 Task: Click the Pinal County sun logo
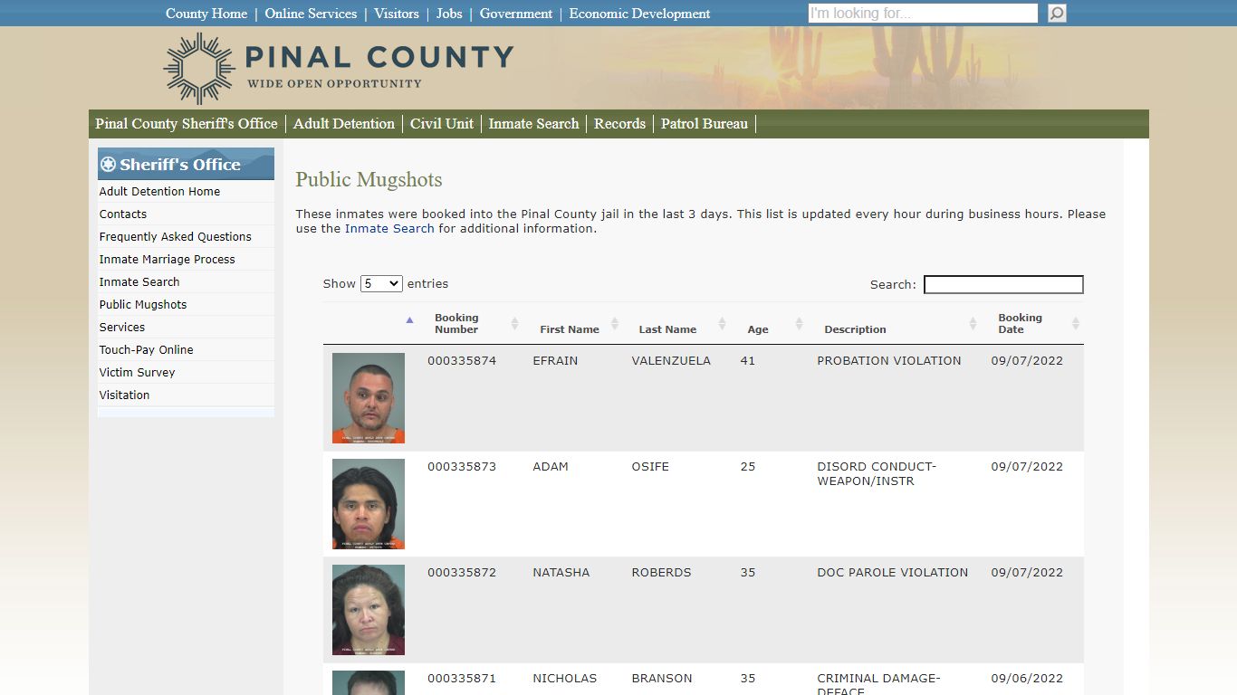coord(199,69)
